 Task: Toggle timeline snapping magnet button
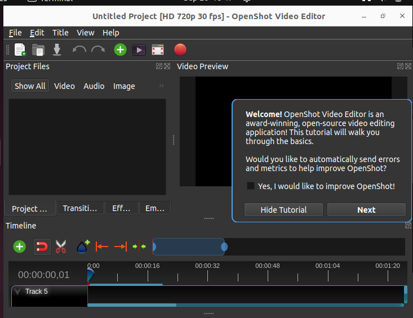click(42, 247)
